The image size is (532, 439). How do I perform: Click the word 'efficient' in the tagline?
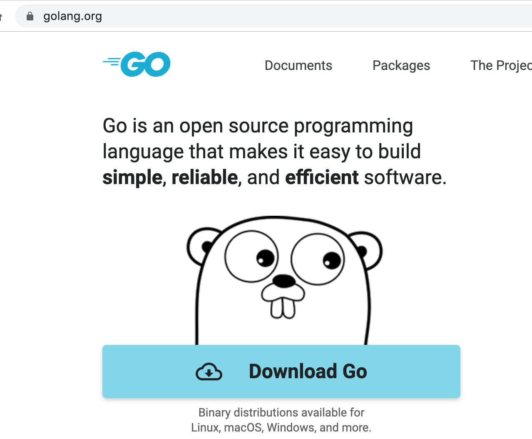[321, 177]
